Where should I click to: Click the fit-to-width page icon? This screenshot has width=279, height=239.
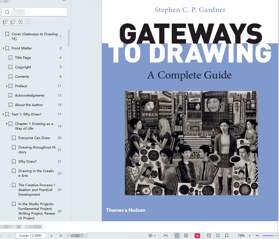[166, 236]
